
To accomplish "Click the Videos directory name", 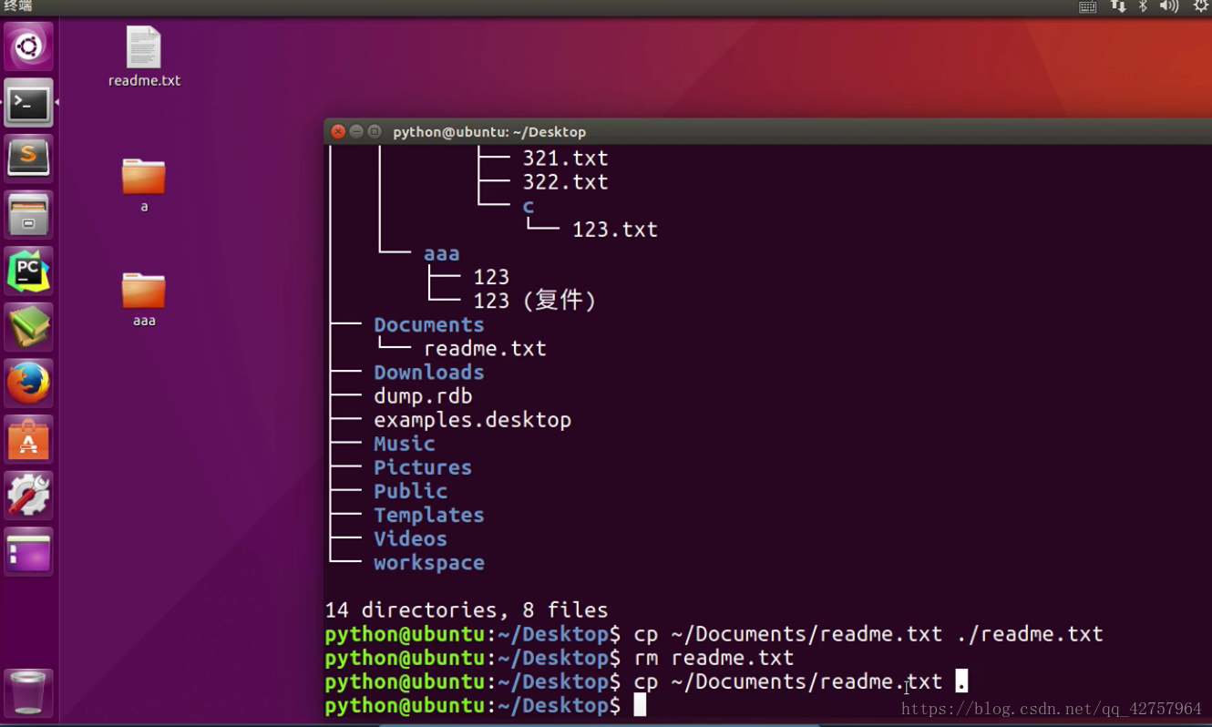I will click(x=411, y=539).
